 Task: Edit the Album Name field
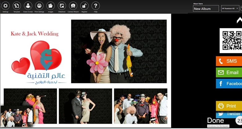click(x=206, y=9)
